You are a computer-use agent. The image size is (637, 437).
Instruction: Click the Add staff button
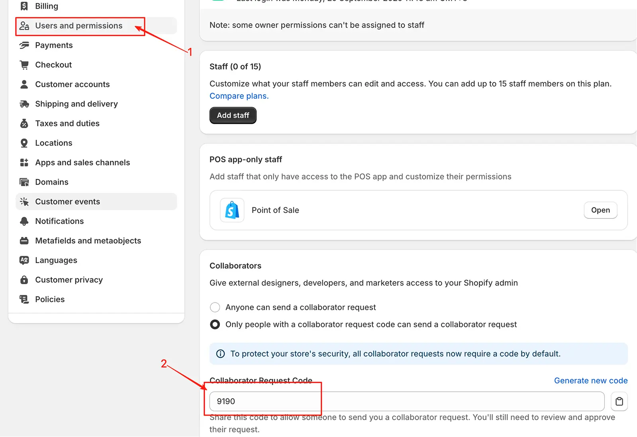click(x=233, y=115)
